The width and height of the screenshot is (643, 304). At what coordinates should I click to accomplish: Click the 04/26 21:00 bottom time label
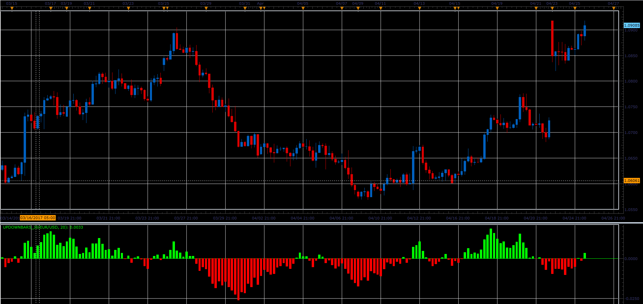[613, 218]
